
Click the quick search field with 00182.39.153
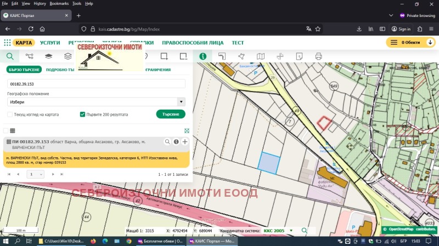pyautogui.click(x=96, y=84)
